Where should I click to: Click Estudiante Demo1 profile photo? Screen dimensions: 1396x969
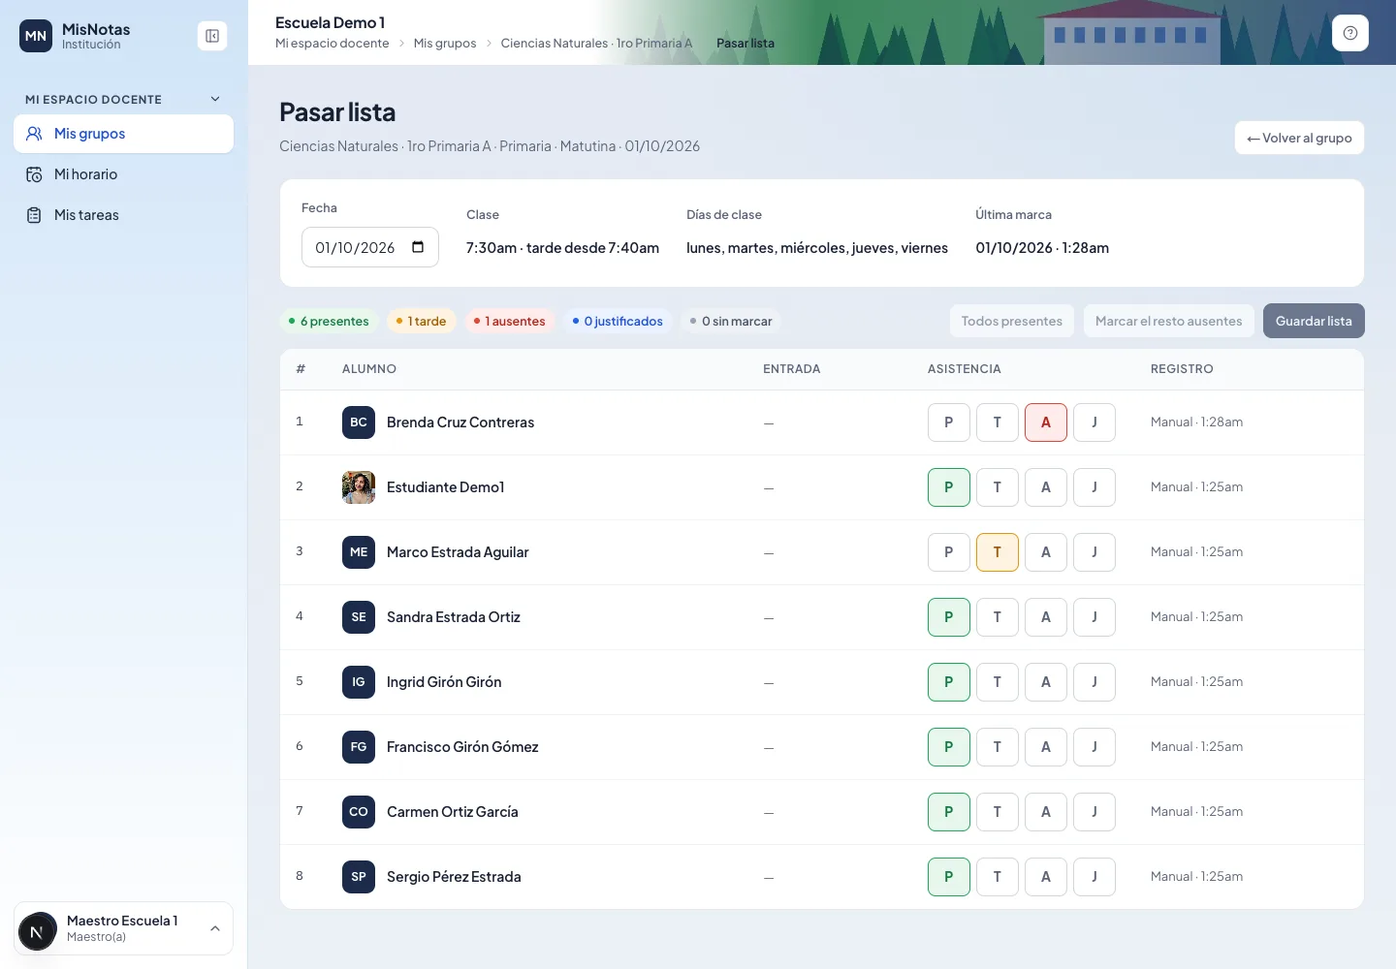359,487
